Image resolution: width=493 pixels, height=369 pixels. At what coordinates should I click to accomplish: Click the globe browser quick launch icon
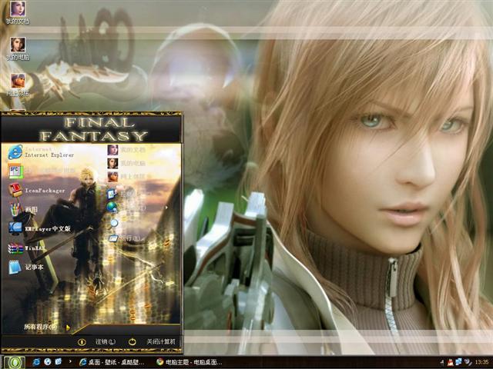pos(48,362)
